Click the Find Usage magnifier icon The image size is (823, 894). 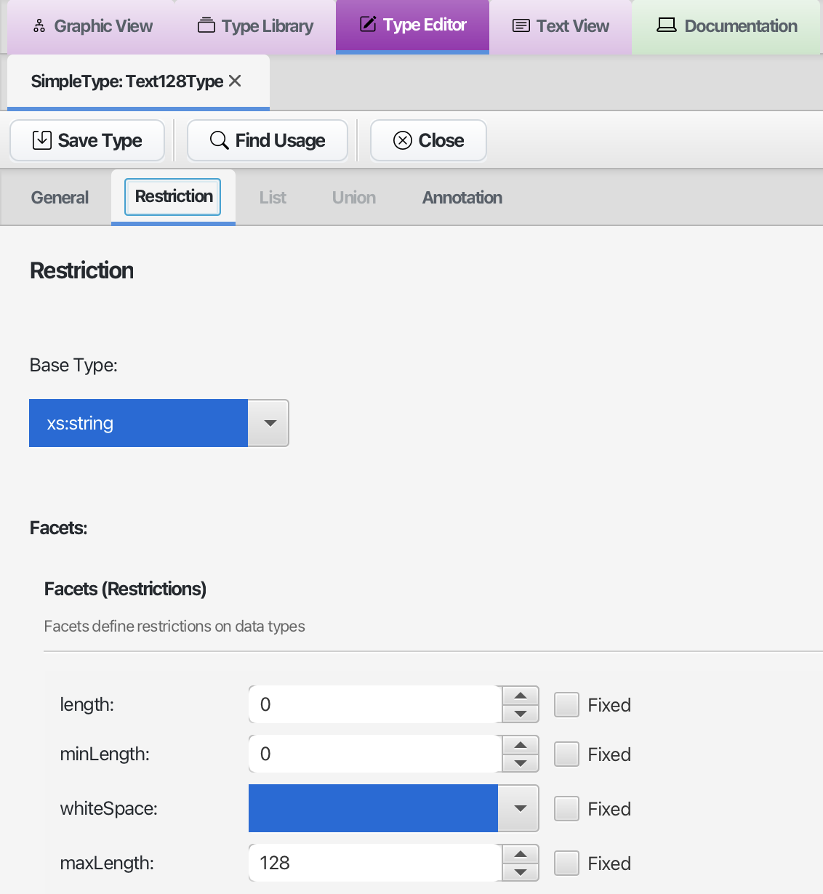[218, 140]
